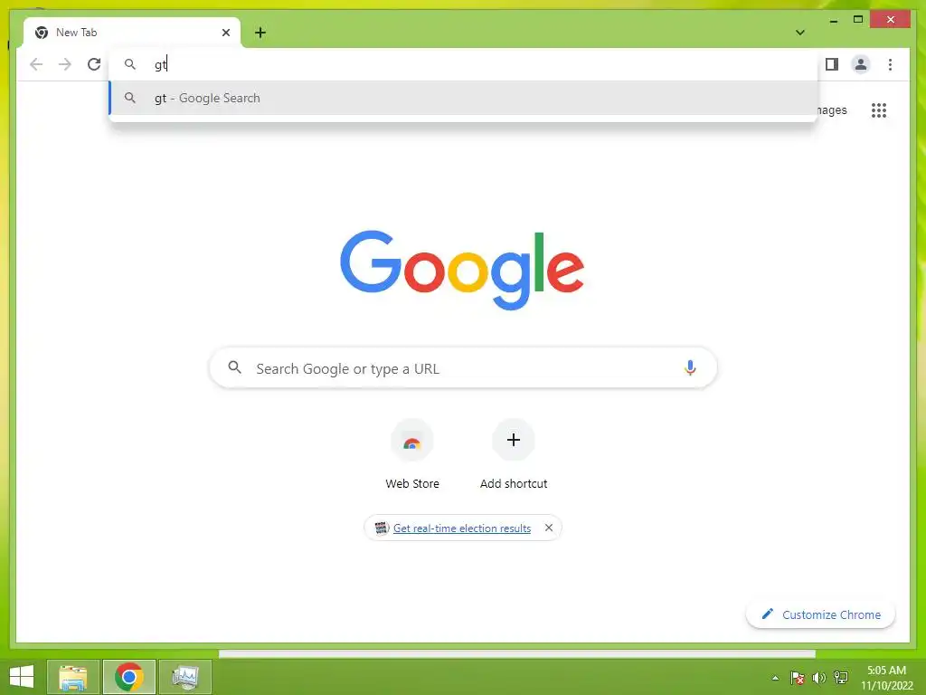Maximize the Chrome window
The width and height of the screenshot is (926, 695).
click(858, 20)
